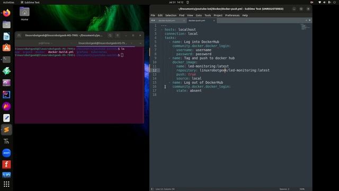
Task: Click 'absent' state value on line 17
Action: [195, 91]
